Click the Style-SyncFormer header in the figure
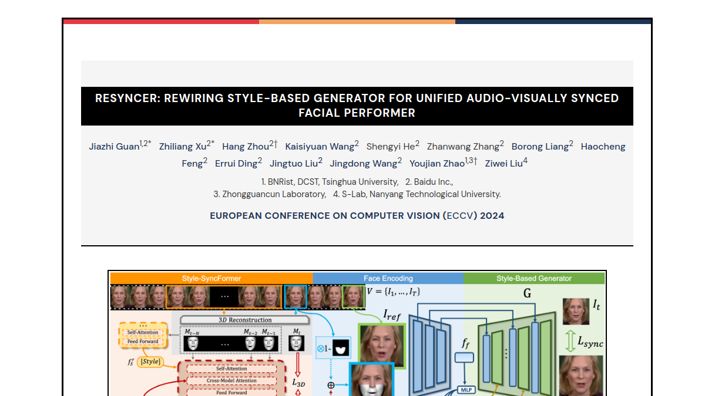This screenshot has width=705, height=396. pyautogui.click(x=211, y=278)
